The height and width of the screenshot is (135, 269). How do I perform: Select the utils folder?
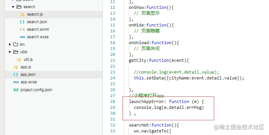pyautogui.click(x=24, y=52)
